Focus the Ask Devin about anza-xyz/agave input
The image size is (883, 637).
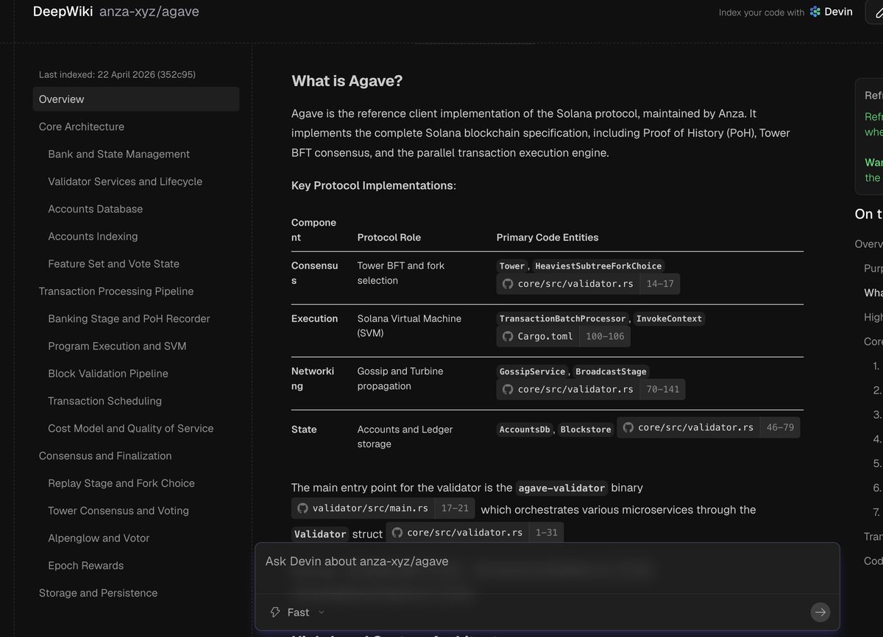pos(547,561)
